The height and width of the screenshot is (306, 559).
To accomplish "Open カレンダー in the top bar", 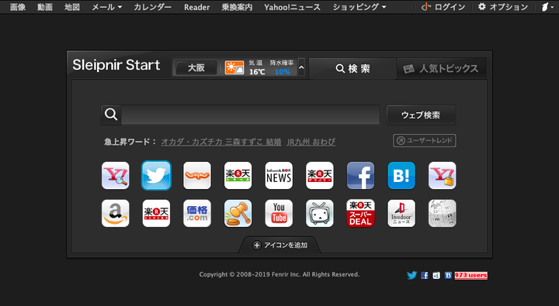I will [x=153, y=7].
